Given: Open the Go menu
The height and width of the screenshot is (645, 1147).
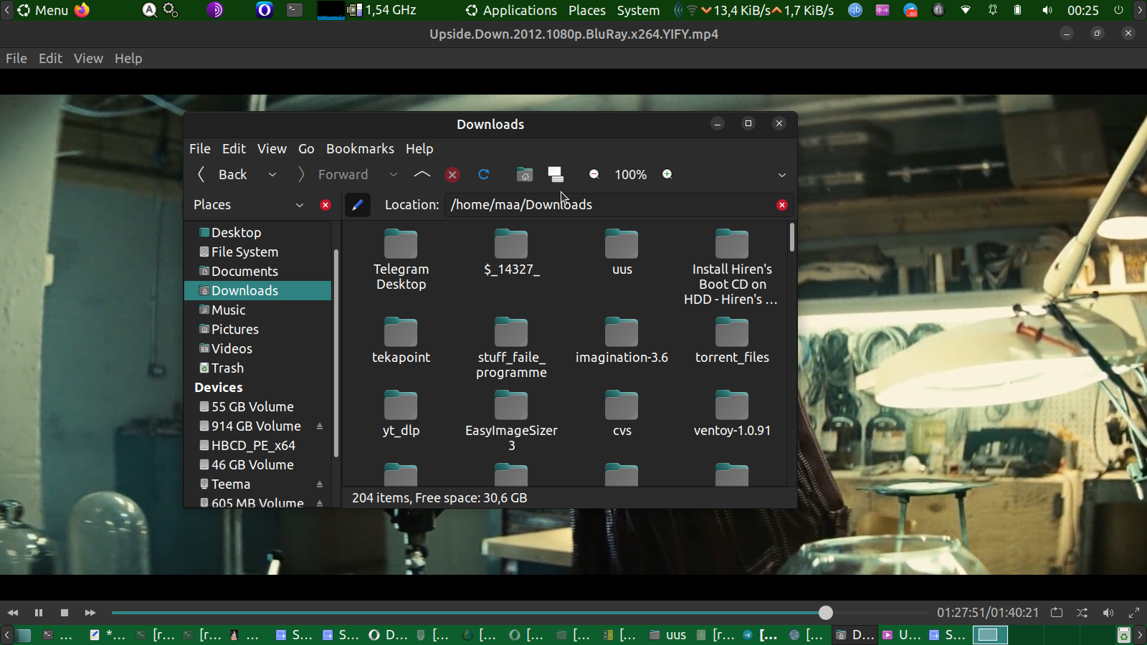Looking at the screenshot, I should (x=306, y=148).
